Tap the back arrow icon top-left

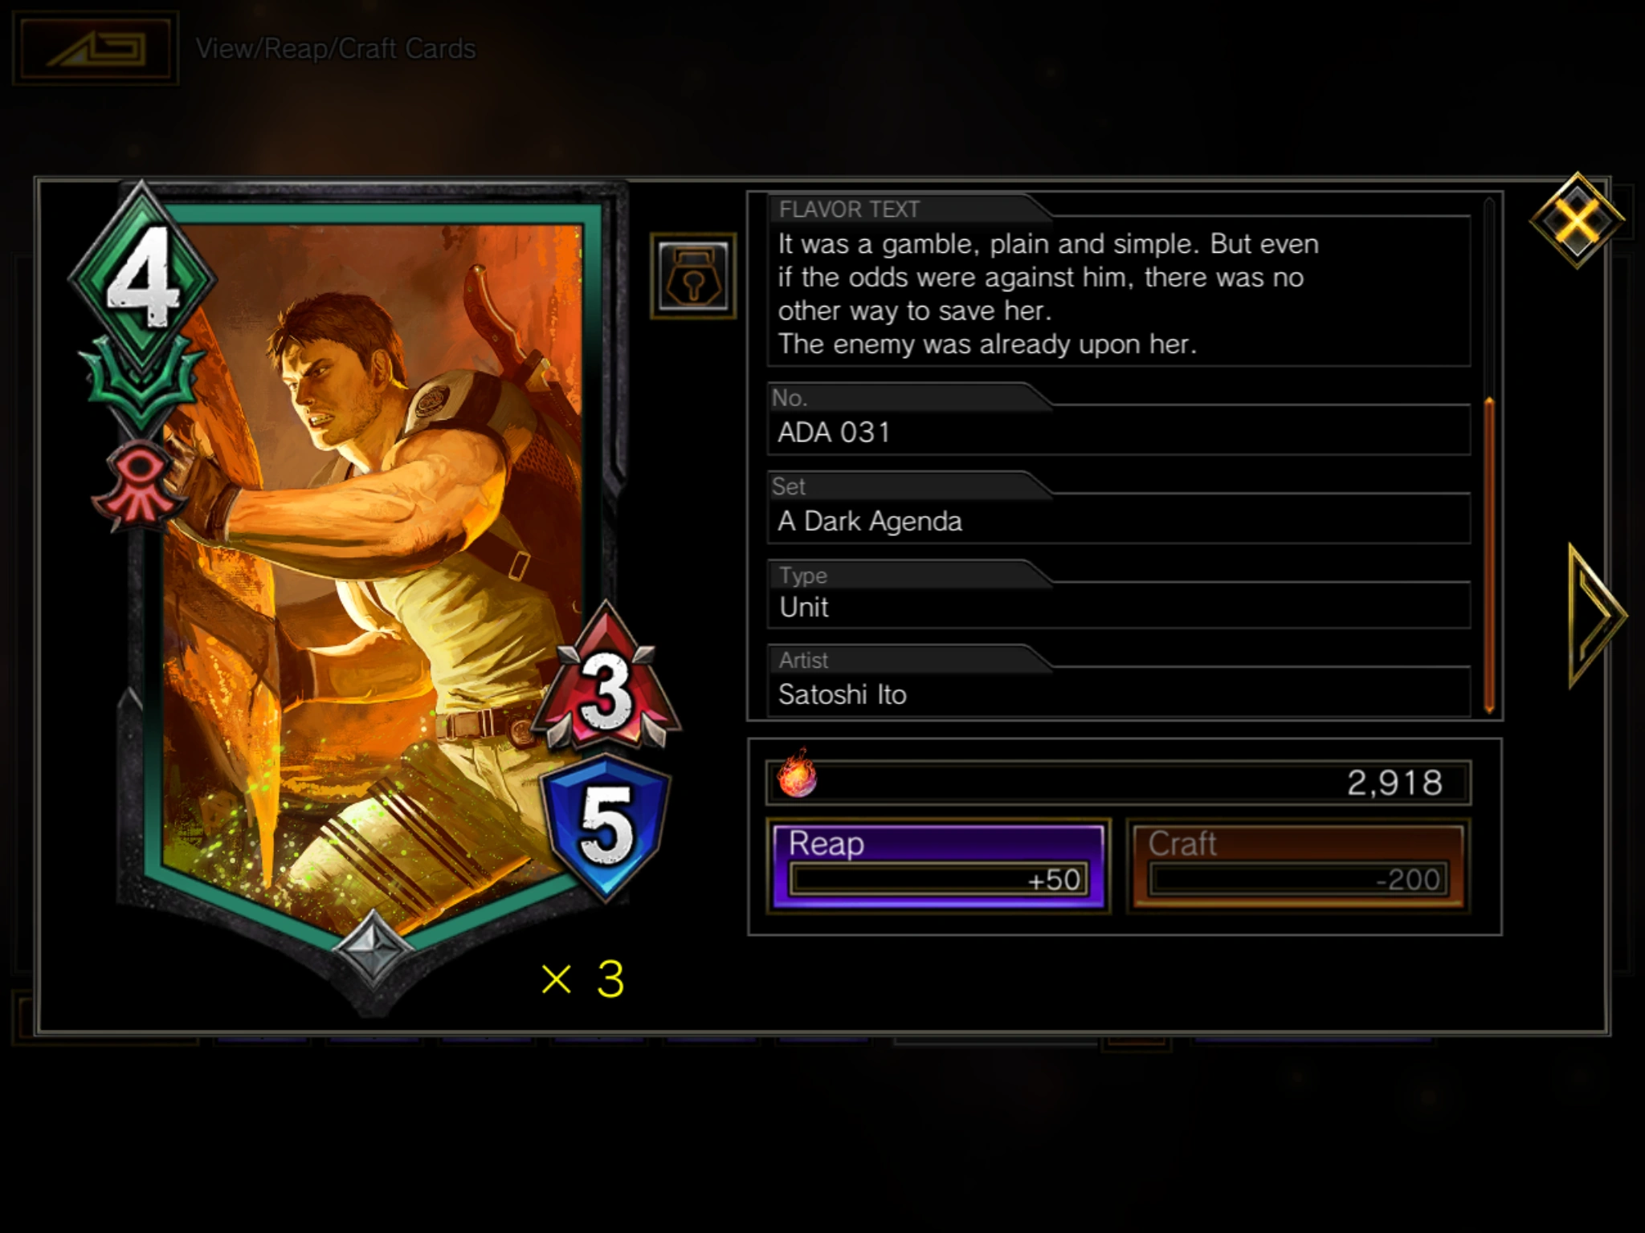(95, 48)
